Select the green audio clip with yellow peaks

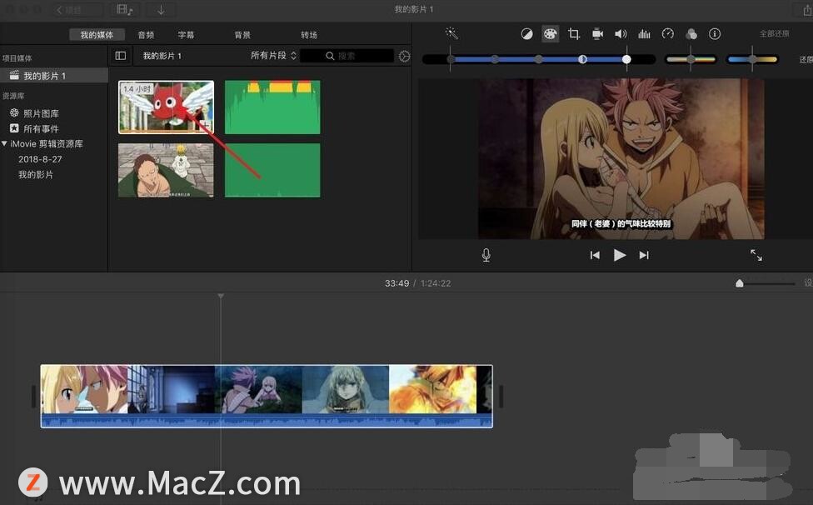click(272, 107)
